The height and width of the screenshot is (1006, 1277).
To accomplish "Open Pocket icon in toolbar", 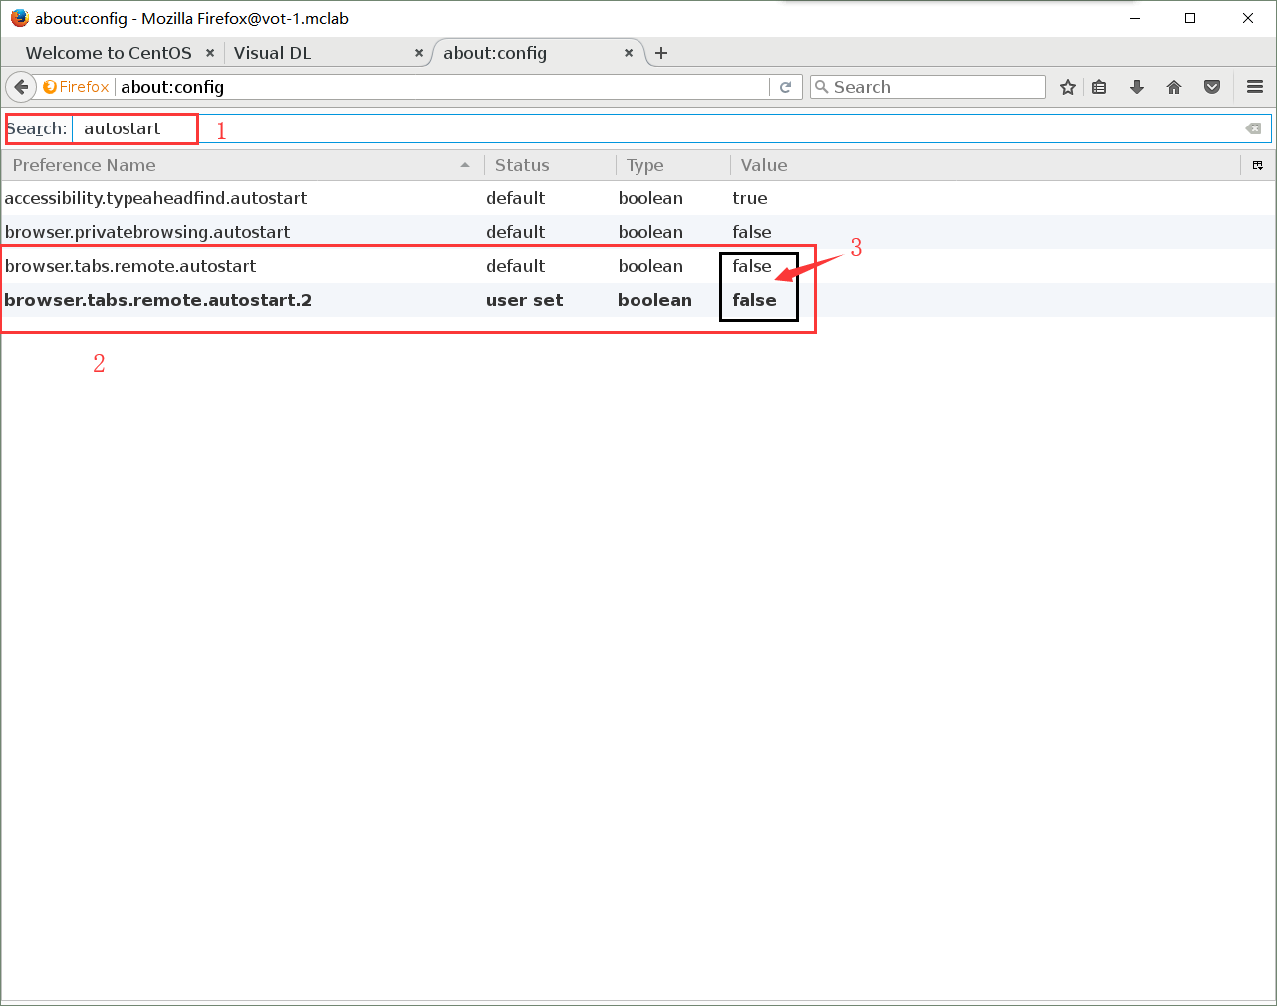I will pos(1212,87).
